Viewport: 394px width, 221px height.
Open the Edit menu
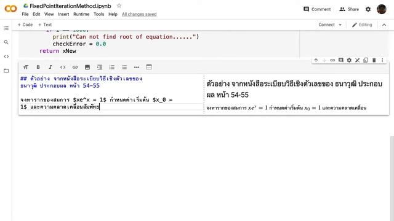(36, 14)
